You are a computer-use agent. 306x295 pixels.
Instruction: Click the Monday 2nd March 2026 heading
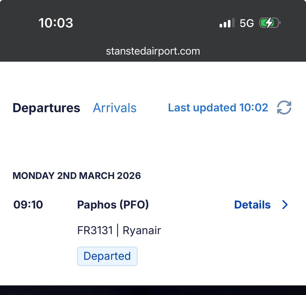point(77,176)
